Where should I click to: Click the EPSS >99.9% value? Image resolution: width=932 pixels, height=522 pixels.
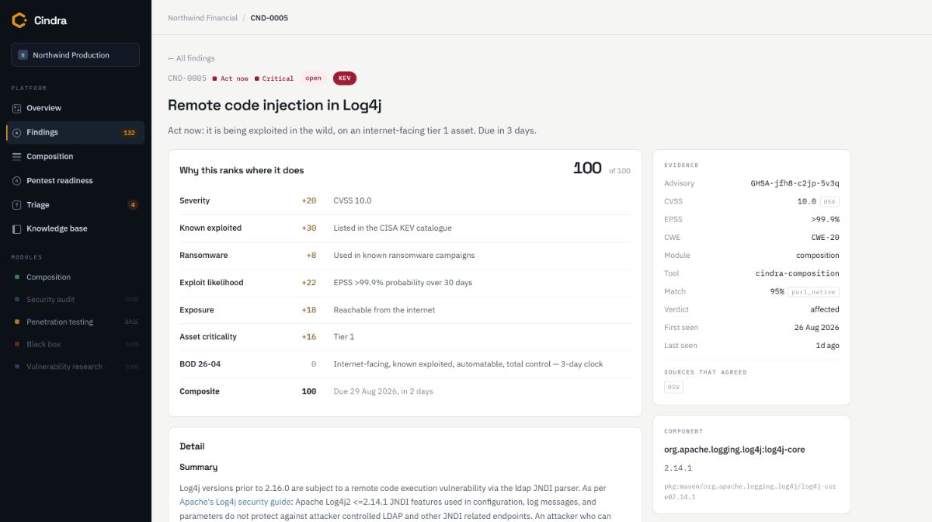tap(825, 219)
